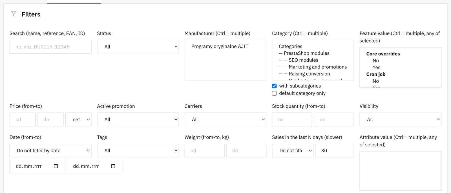Click the Weight 'do' to field
The width and height of the screenshot is (451, 193).
246,150
